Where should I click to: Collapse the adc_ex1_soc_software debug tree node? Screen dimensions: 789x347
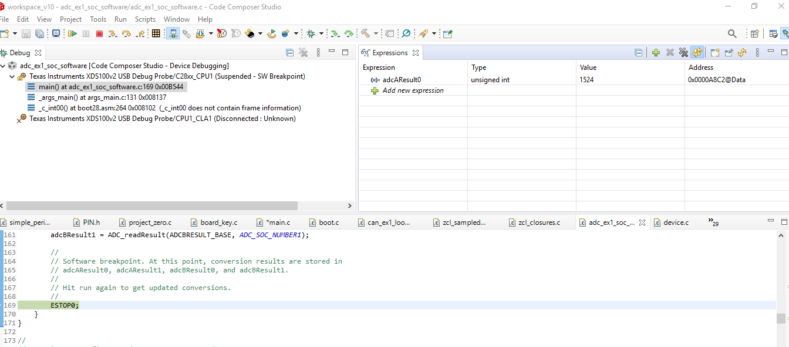pyautogui.click(x=4, y=66)
